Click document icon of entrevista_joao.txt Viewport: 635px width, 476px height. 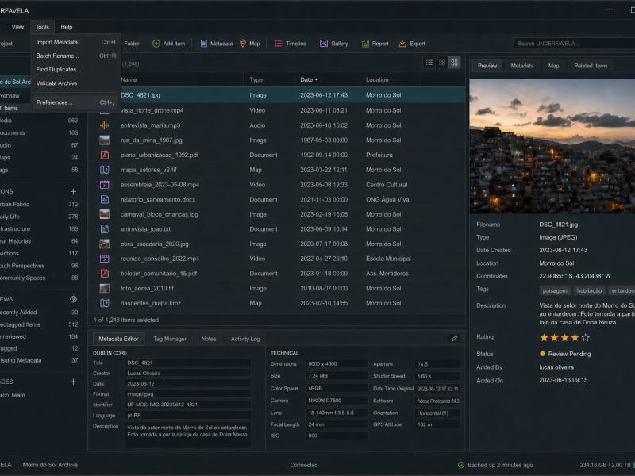click(x=105, y=229)
